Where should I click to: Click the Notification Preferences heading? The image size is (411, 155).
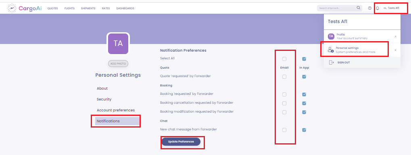(x=183, y=50)
